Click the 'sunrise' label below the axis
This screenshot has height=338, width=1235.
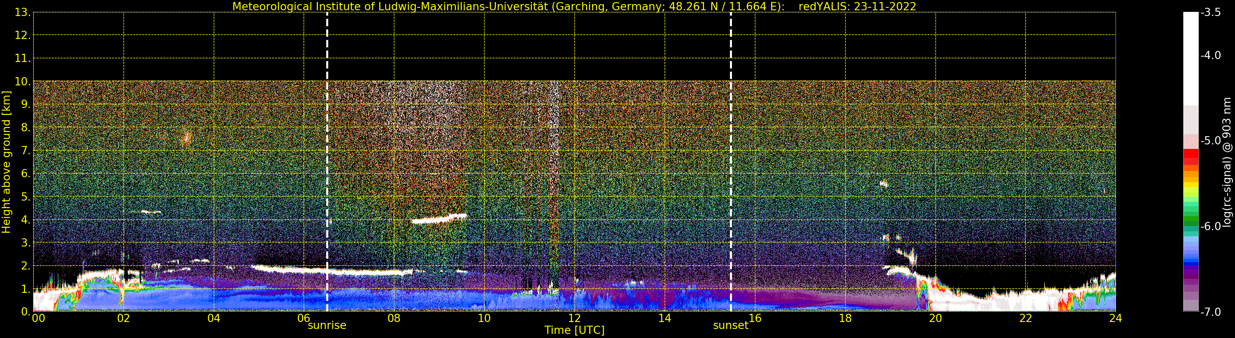pyautogui.click(x=327, y=326)
